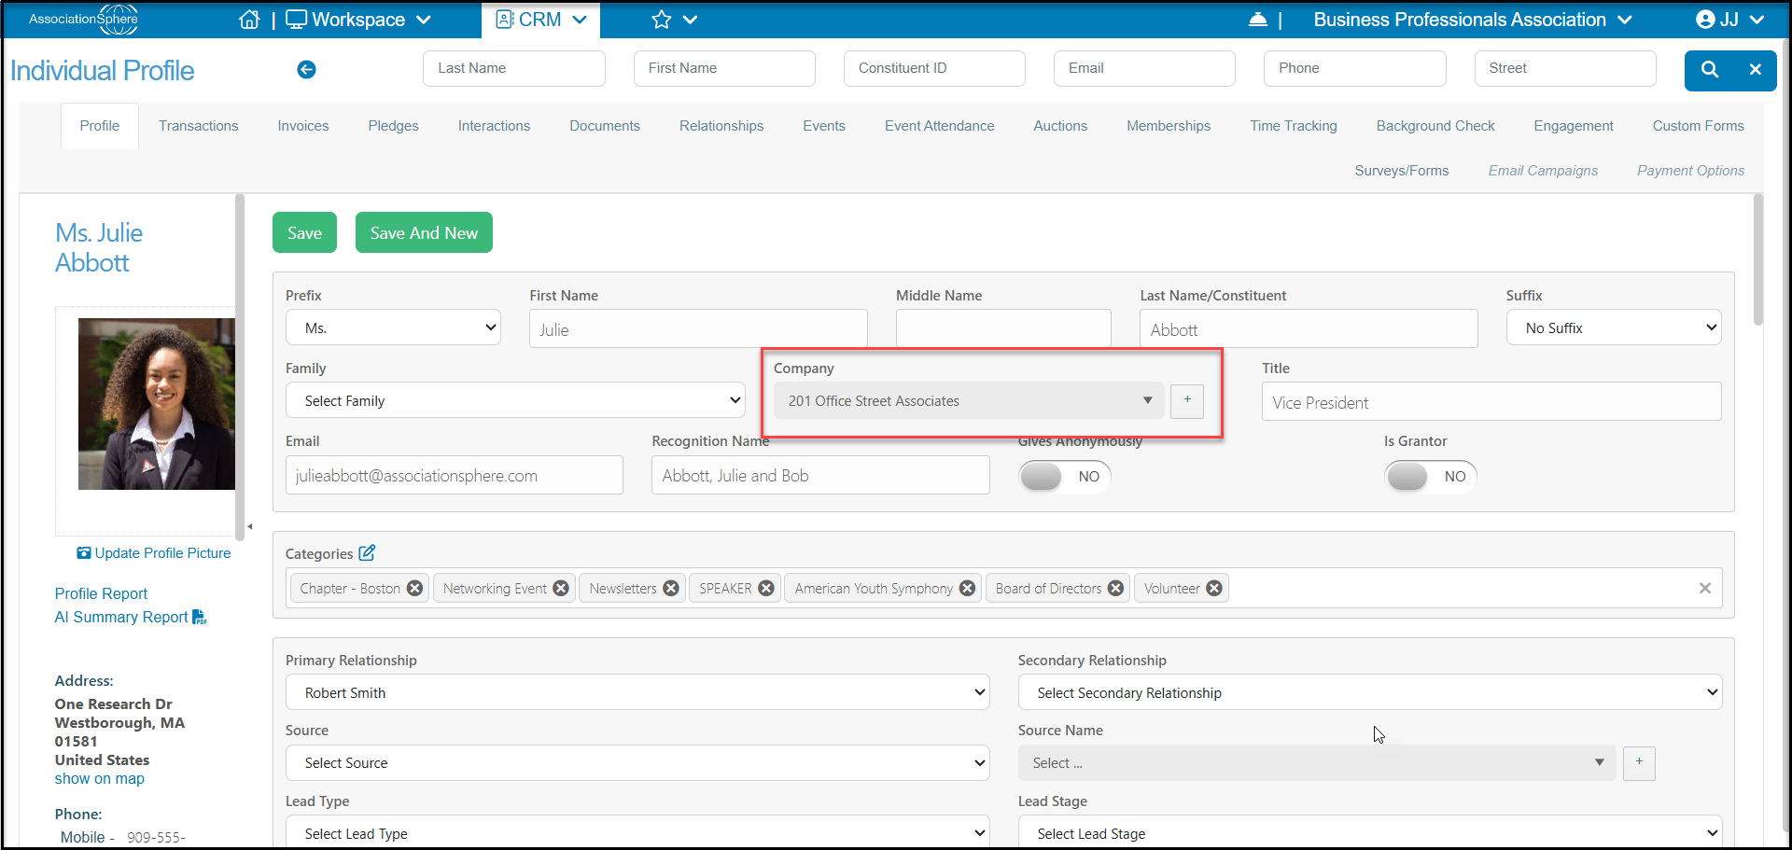1792x850 pixels.
Task: Click the show on map link
Action: coord(100,778)
